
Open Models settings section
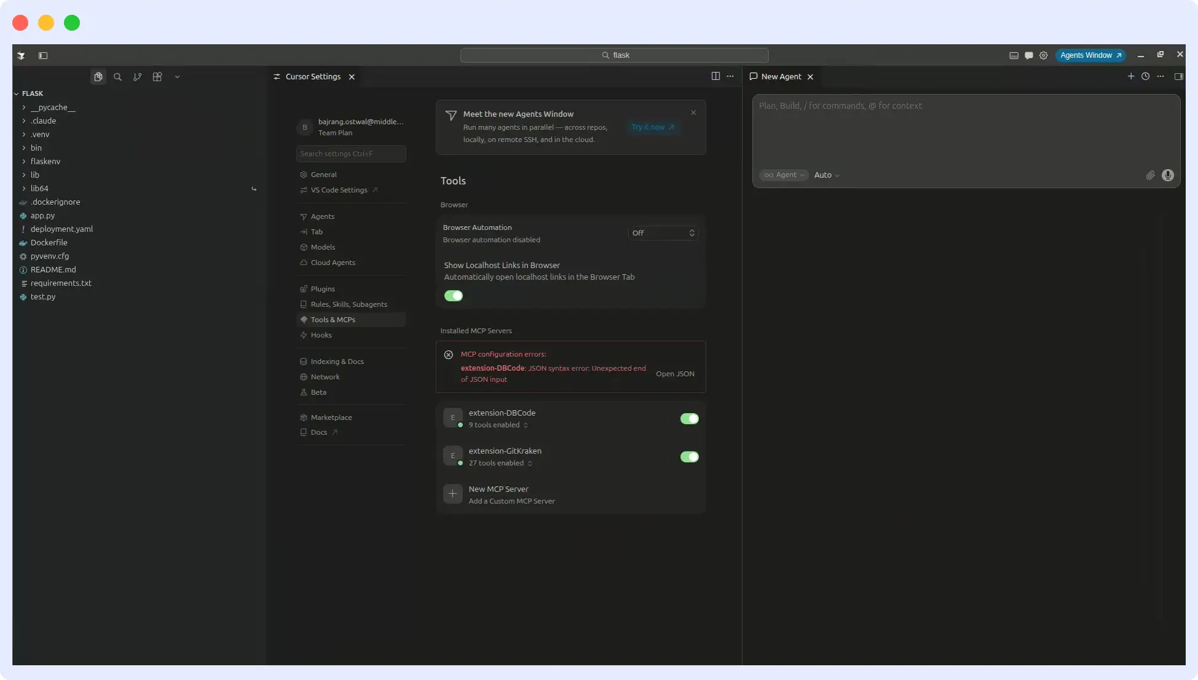(x=351, y=247)
